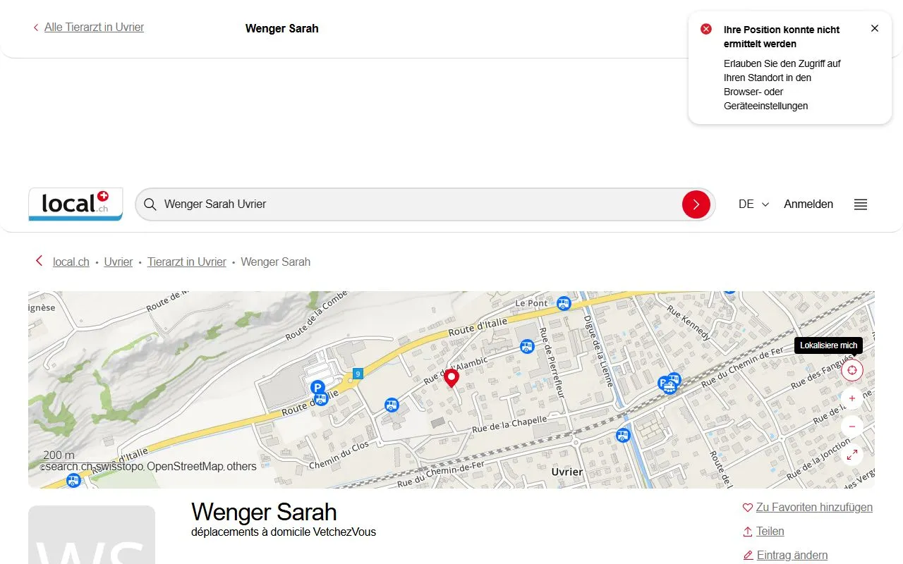This screenshot has width=903, height=564.
Task: Open the DE language dropdown
Action: point(752,204)
